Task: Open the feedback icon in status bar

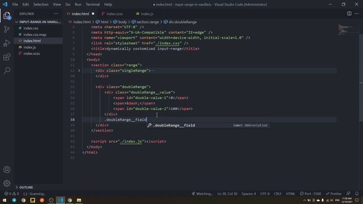Action: (348, 194)
